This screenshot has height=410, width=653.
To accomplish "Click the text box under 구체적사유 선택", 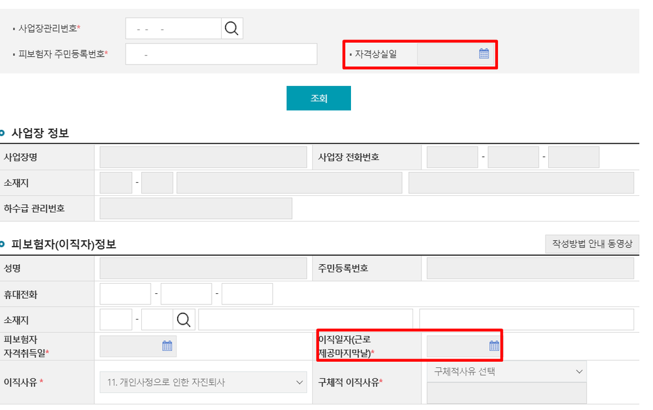I will click(x=507, y=393).
